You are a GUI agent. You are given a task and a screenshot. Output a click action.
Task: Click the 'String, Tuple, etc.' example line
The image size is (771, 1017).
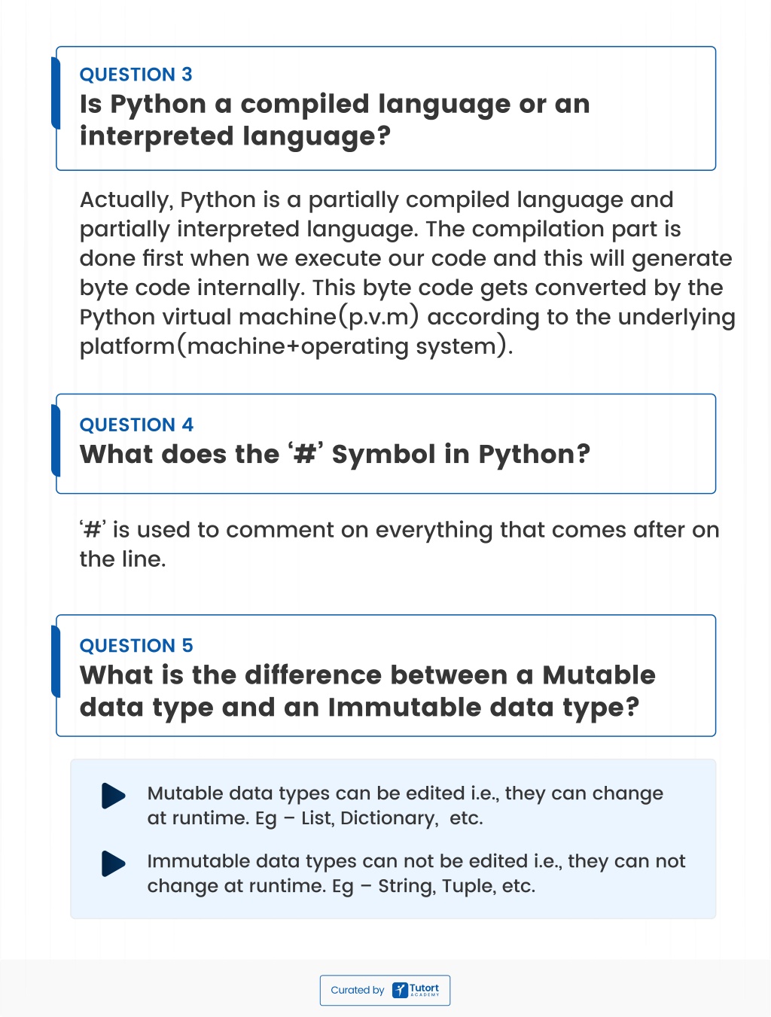click(341, 886)
